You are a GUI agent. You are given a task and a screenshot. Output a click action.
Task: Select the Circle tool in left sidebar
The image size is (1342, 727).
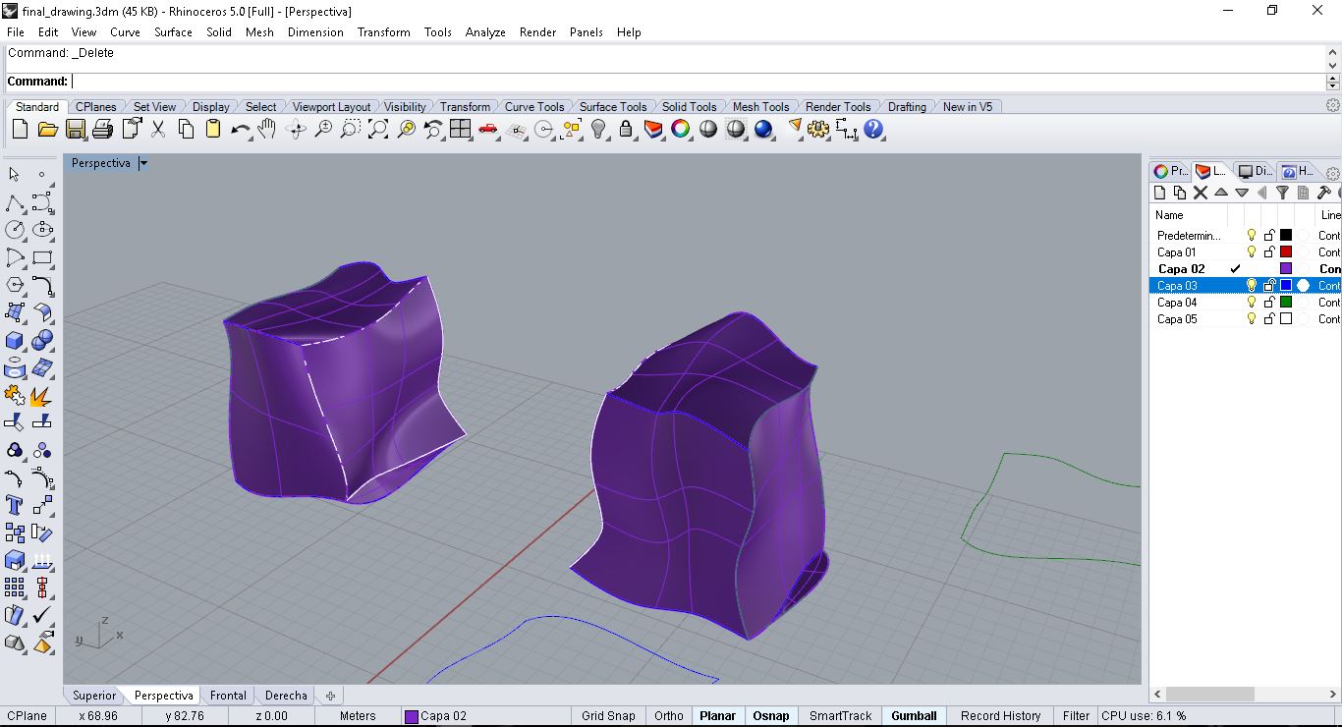coord(15,230)
